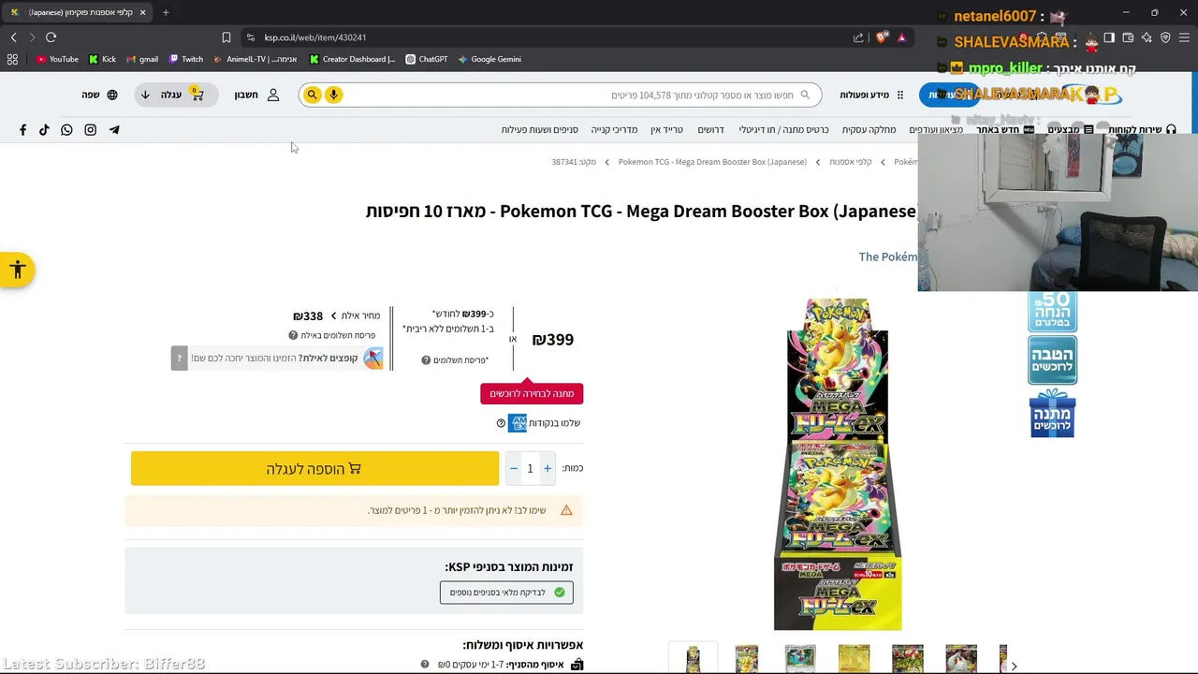Open סניפים ושעות פעילות menu item

539,130
